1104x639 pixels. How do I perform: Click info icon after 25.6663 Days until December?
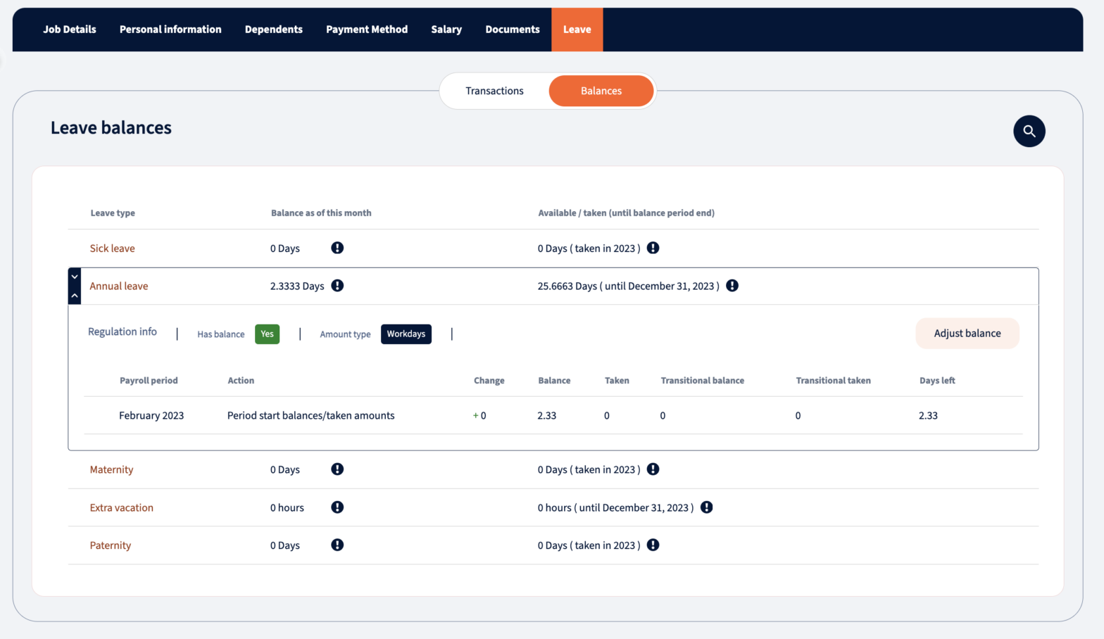pos(732,286)
